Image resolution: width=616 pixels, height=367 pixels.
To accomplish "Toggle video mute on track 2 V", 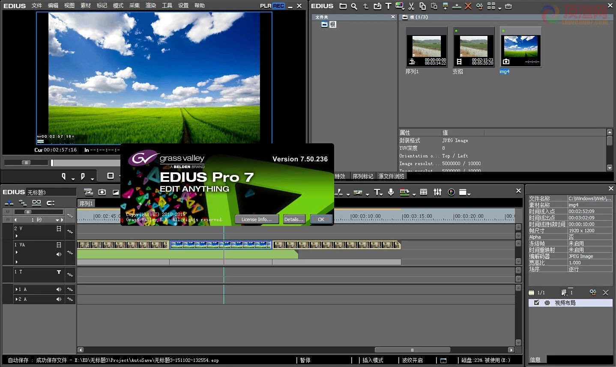I will (x=59, y=228).
